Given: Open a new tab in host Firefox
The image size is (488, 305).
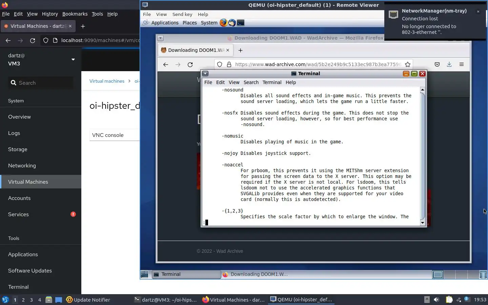Looking at the screenshot, I should (83, 26).
